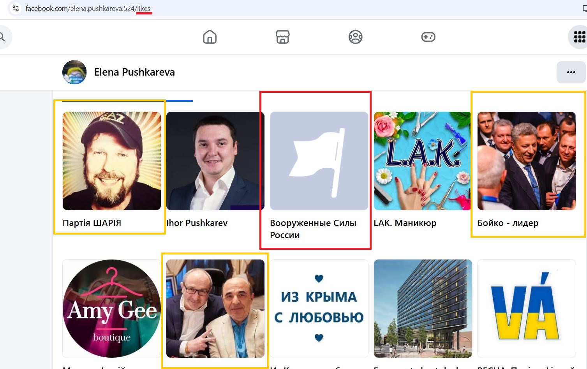The height and width of the screenshot is (369, 587).
Task: Open the office building page thumbnail
Action: click(x=423, y=309)
